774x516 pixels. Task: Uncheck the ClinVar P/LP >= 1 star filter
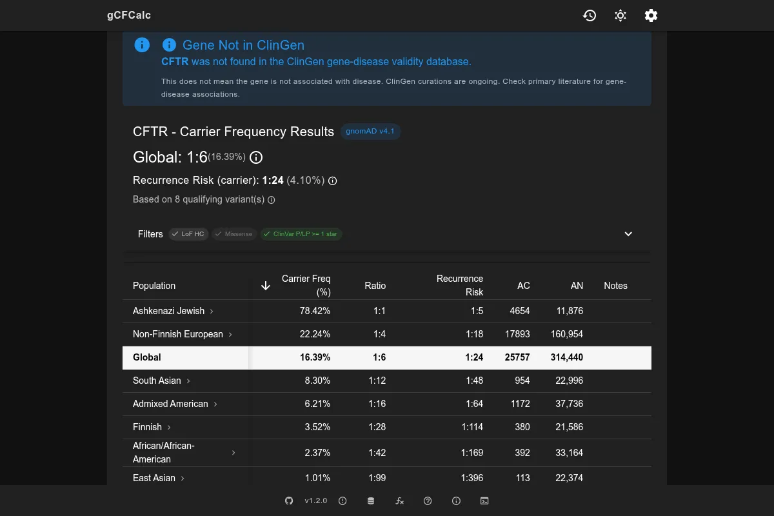[x=301, y=234]
